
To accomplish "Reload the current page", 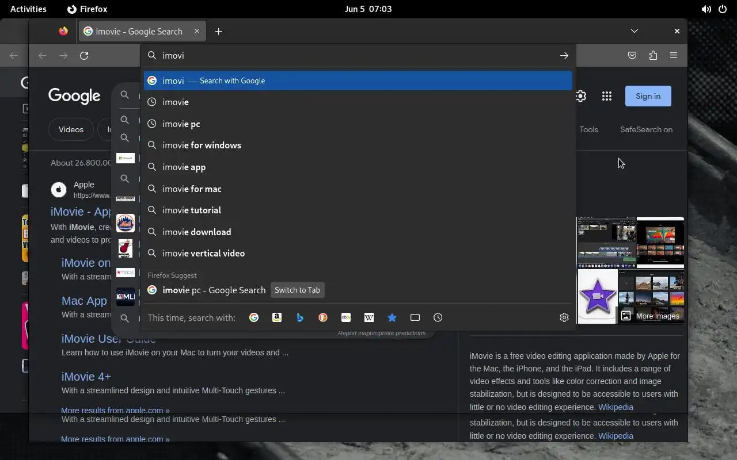I will (x=84, y=56).
